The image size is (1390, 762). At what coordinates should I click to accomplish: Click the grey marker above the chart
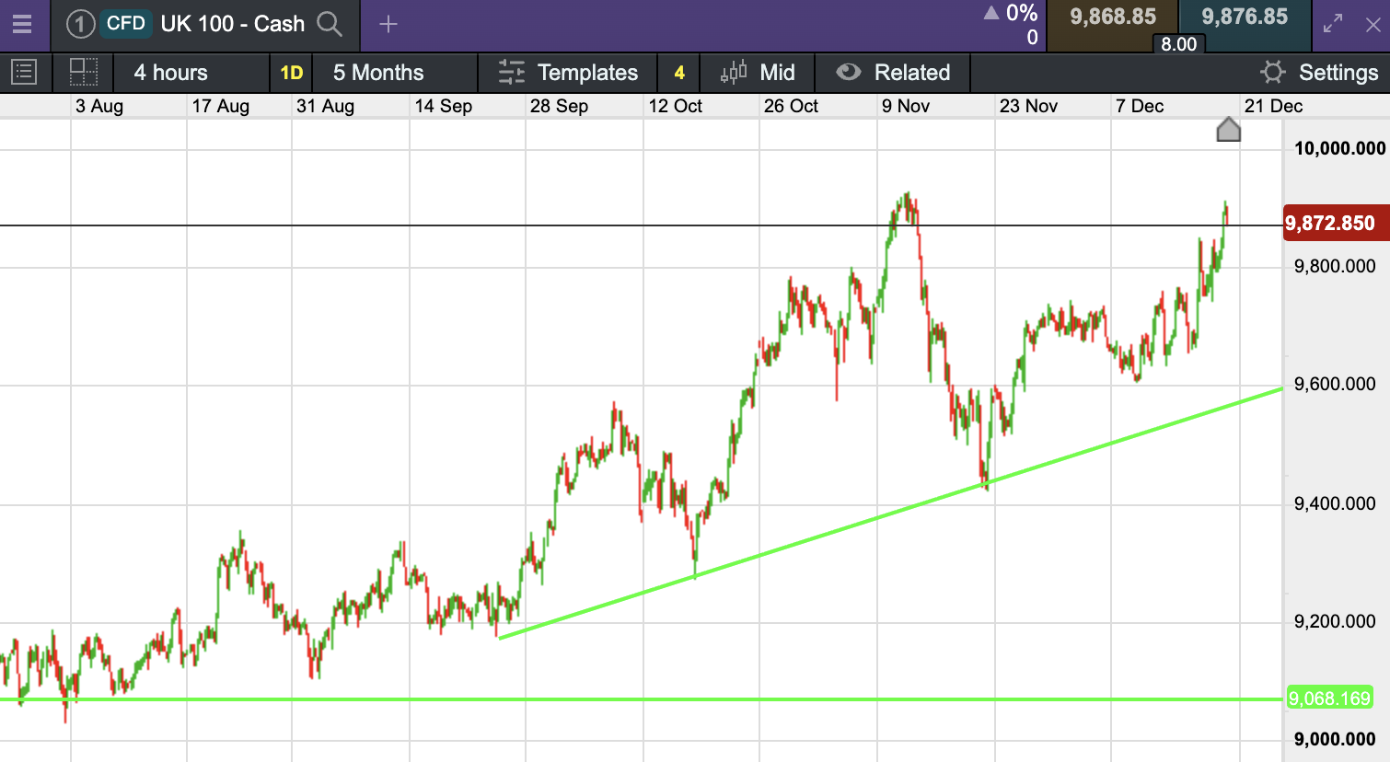click(x=1228, y=130)
